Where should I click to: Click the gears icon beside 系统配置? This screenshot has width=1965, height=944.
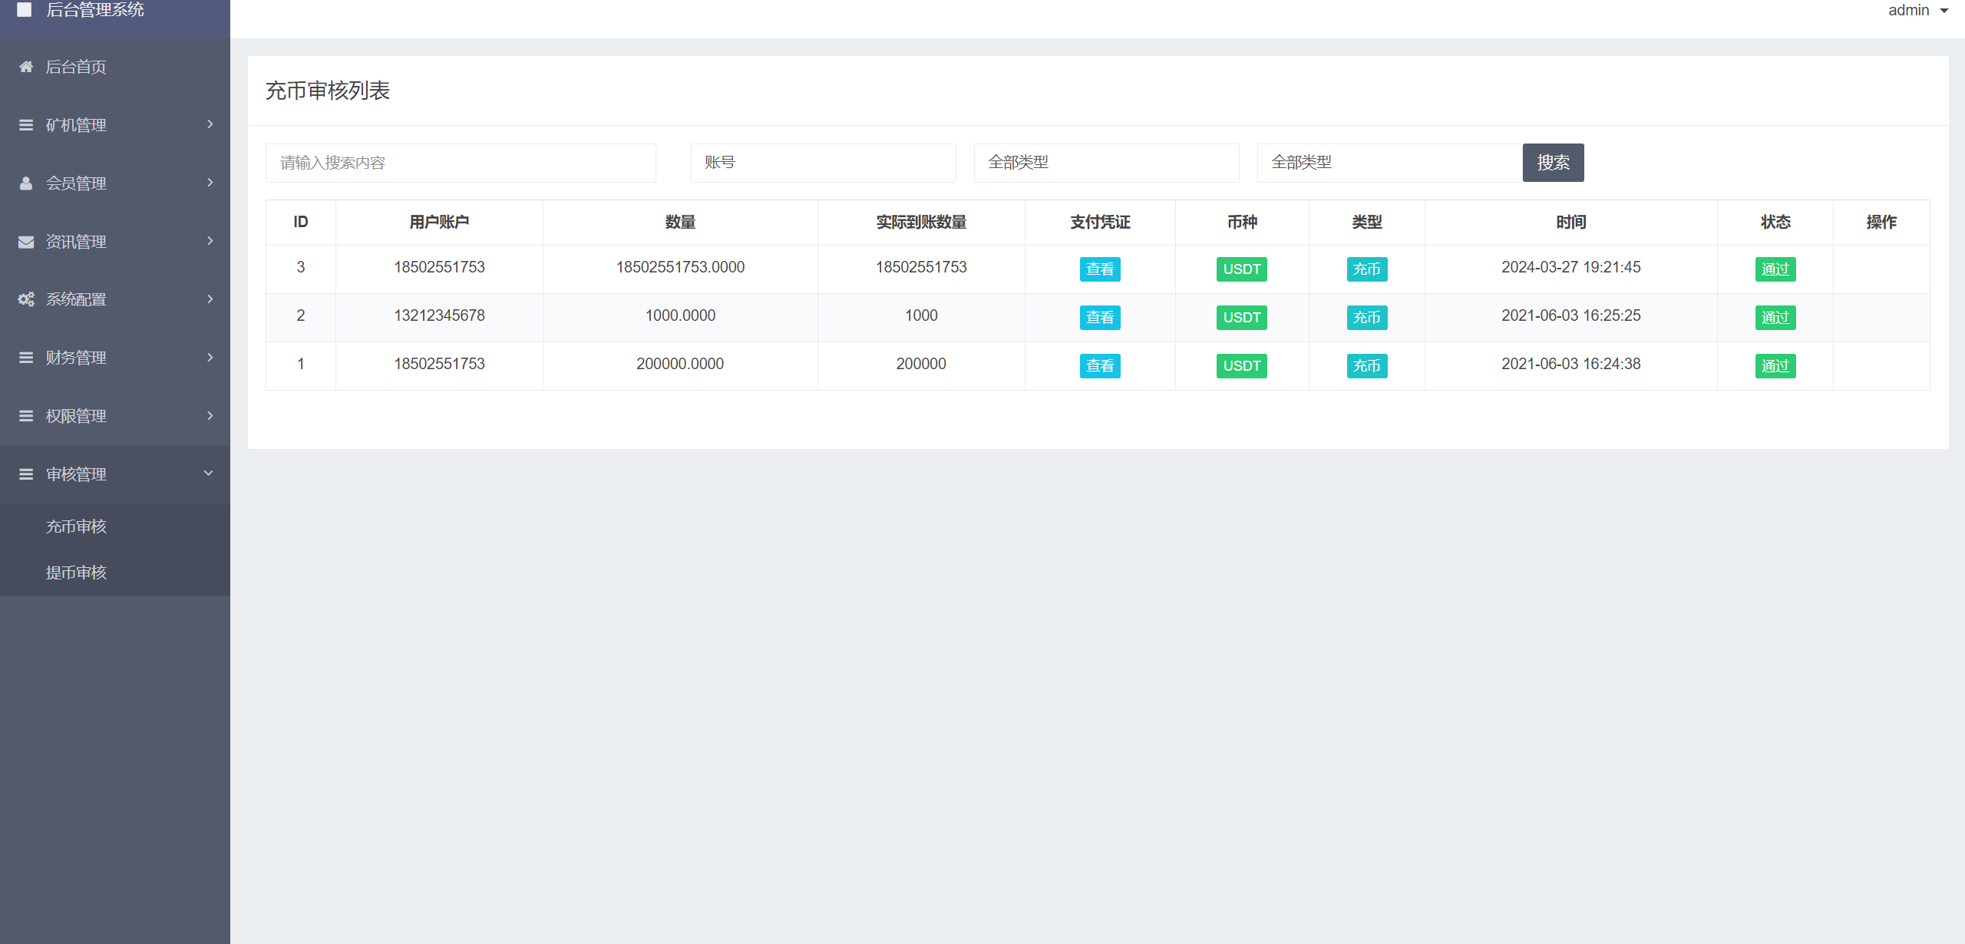26,299
